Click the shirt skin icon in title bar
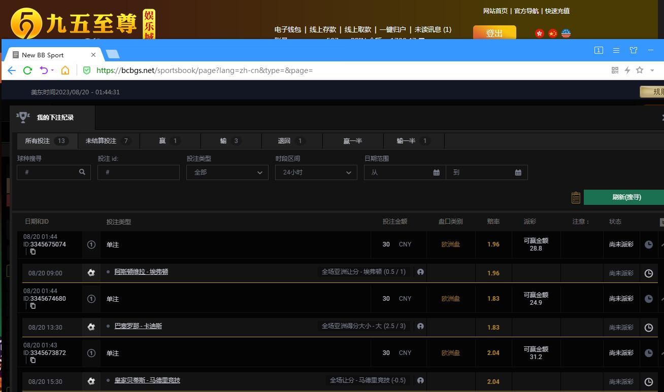664x392 pixels. tap(634, 50)
